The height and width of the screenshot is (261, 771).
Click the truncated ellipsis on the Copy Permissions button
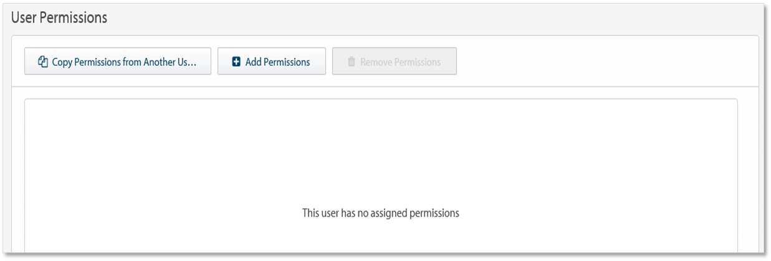tap(193, 64)
